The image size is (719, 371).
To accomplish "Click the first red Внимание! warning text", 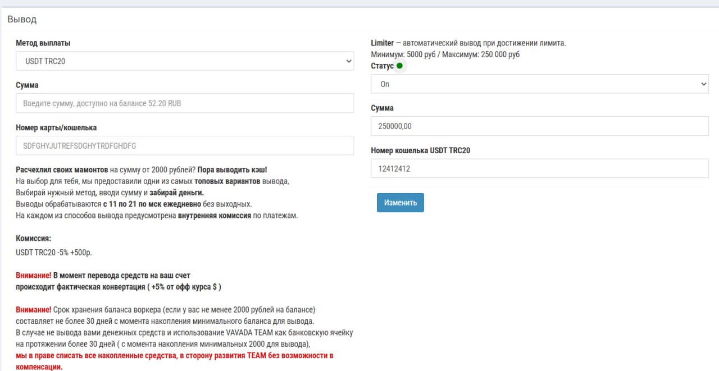I will click(34, 276).
